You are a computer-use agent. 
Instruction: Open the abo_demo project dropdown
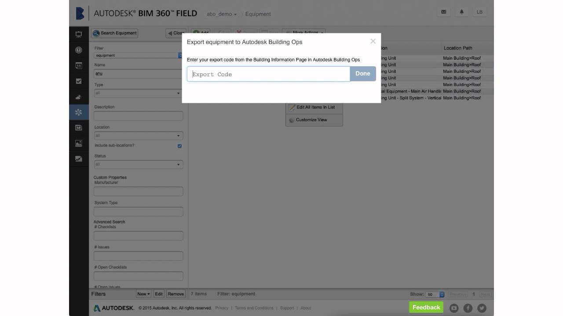(222, 14)
